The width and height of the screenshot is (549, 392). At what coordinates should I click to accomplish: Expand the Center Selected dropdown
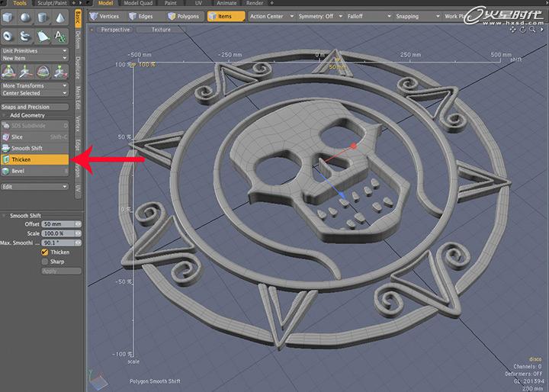click(34, 93)
